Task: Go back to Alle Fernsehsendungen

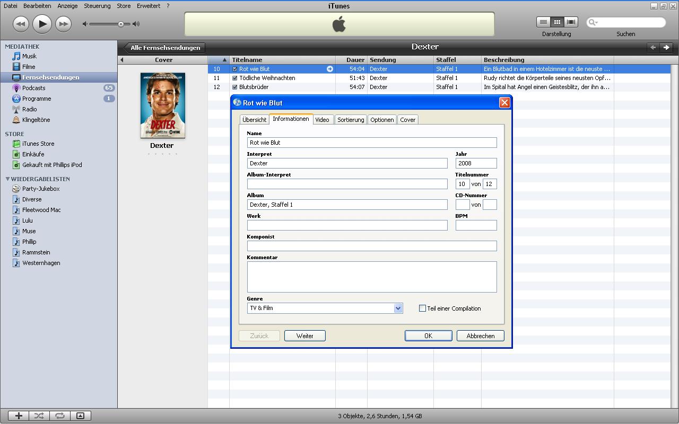Action: point(164,48)
